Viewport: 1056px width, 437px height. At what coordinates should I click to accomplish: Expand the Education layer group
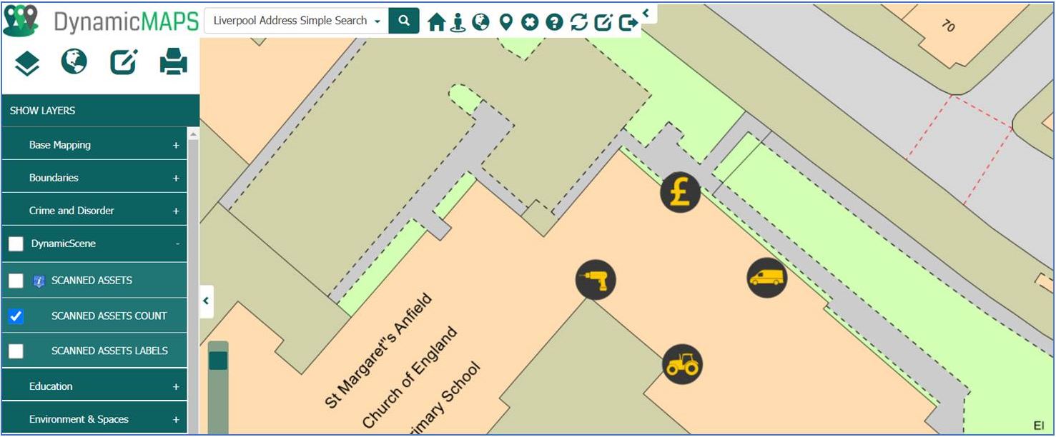click(x=176, y=386)
